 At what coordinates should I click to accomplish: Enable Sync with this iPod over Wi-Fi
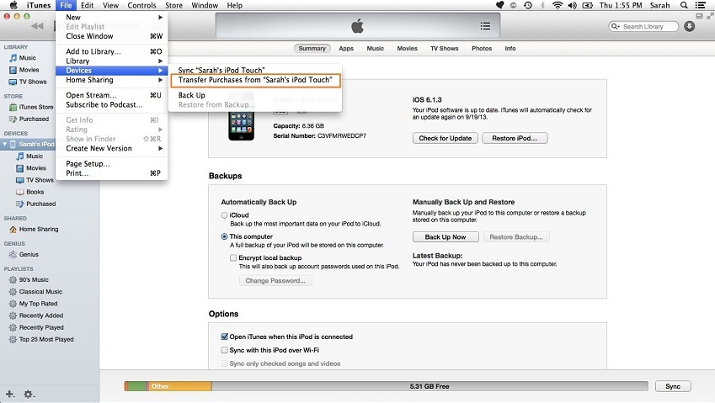224,349
